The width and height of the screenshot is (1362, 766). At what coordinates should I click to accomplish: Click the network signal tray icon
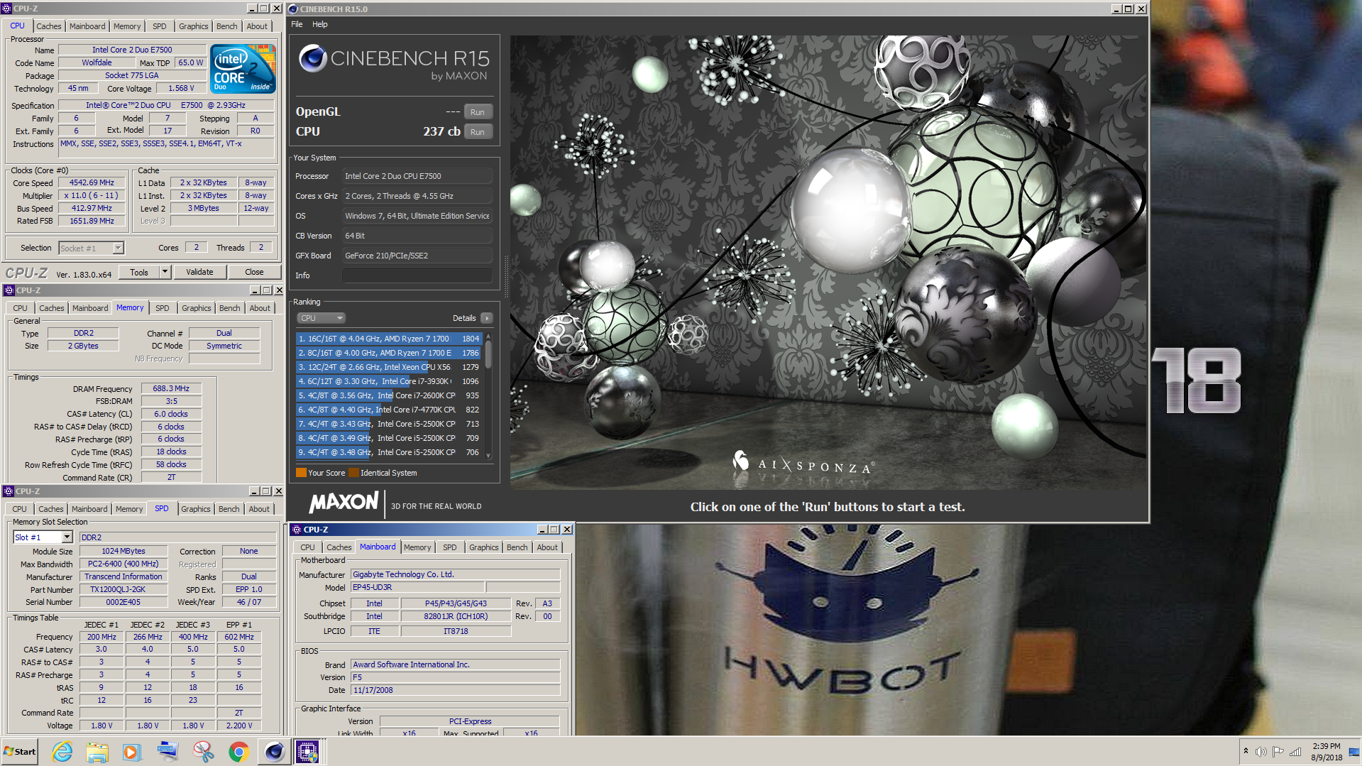pos(1295,752)
